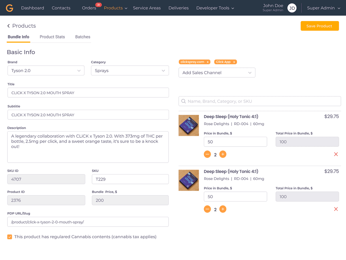Enable the regulated Cannabis contents checkbox
Screen dimensions: 346x260
point(10,236)
